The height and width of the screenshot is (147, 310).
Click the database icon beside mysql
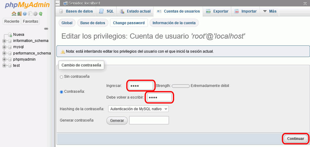[x=10, y=47]
